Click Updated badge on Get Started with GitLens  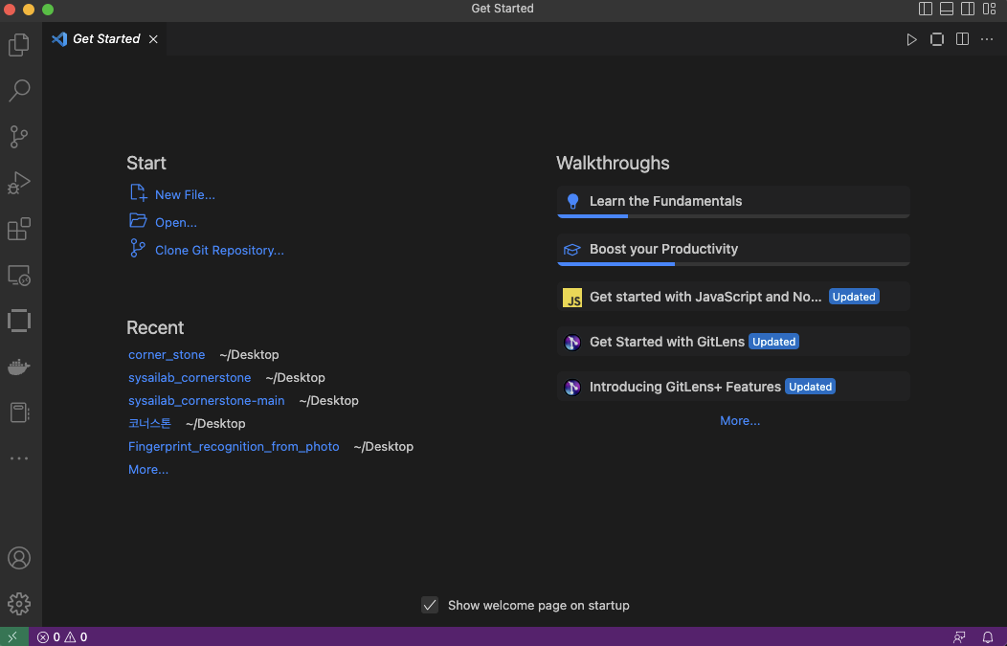[773, 342]
